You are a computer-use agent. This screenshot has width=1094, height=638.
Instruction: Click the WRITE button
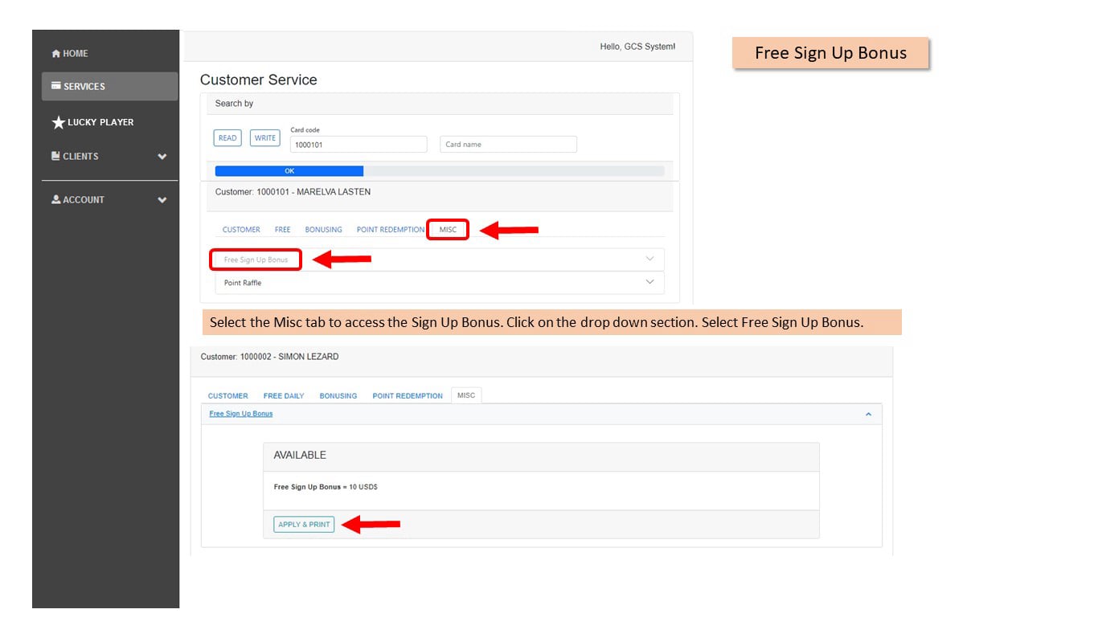click(x=265, y=138)
